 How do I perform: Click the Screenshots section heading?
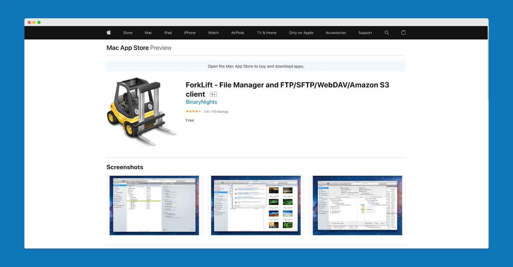125,167
